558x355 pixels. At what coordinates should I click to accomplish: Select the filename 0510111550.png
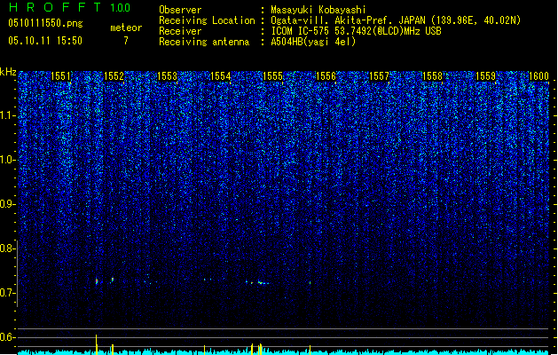(45, 23)
